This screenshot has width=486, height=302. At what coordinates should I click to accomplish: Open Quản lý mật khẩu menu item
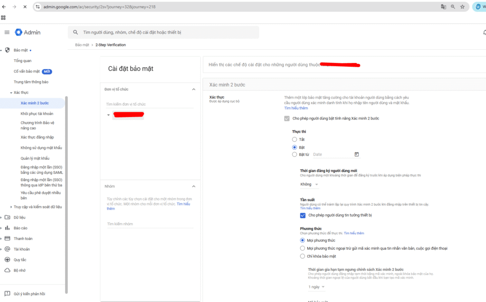click(35, 158)
